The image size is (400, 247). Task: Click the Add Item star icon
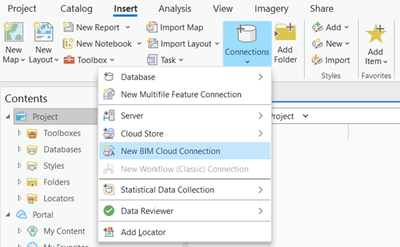coord(376,34)
